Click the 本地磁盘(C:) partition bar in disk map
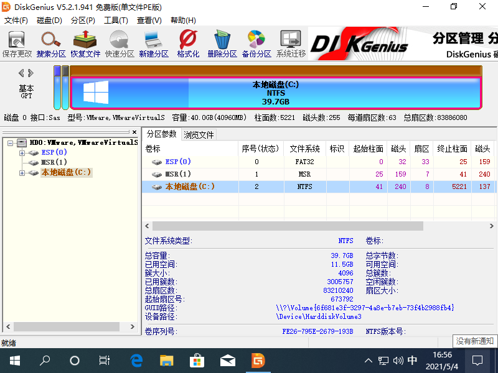 [275, 93]
